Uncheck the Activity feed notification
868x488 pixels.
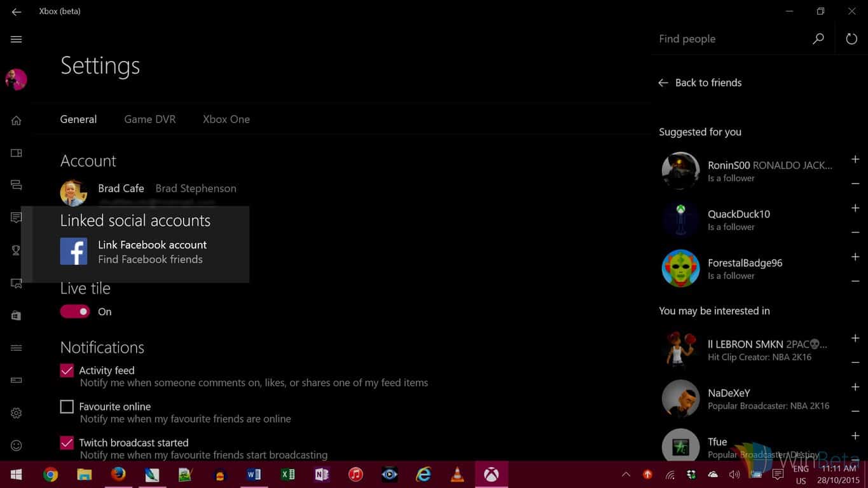pyautogui.click(x=67, y=370)
